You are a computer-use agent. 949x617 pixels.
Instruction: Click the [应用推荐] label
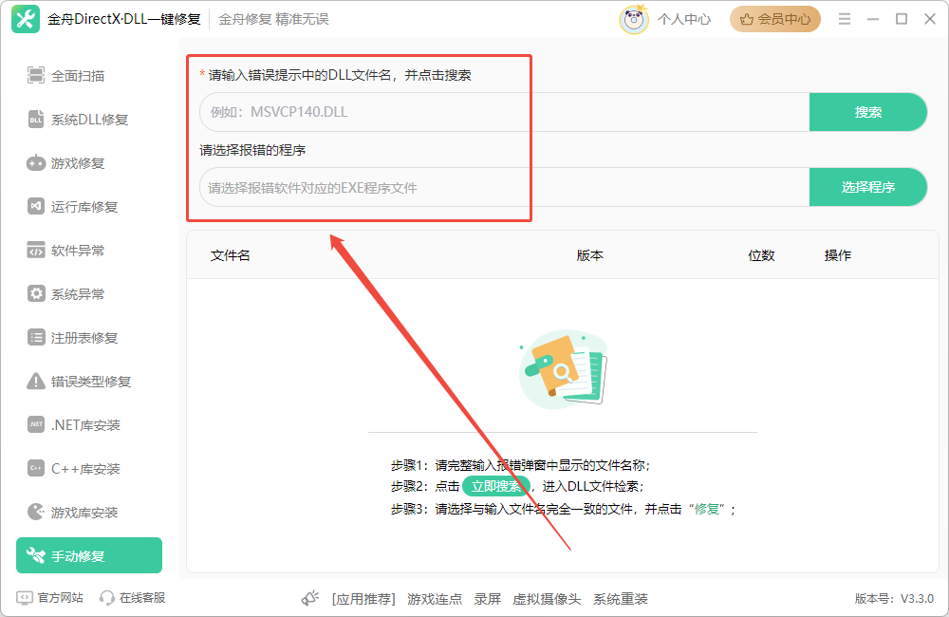click(x=363, y=599)
